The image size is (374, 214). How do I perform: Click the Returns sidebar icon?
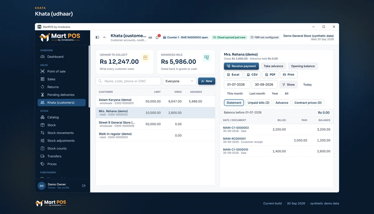43,87
